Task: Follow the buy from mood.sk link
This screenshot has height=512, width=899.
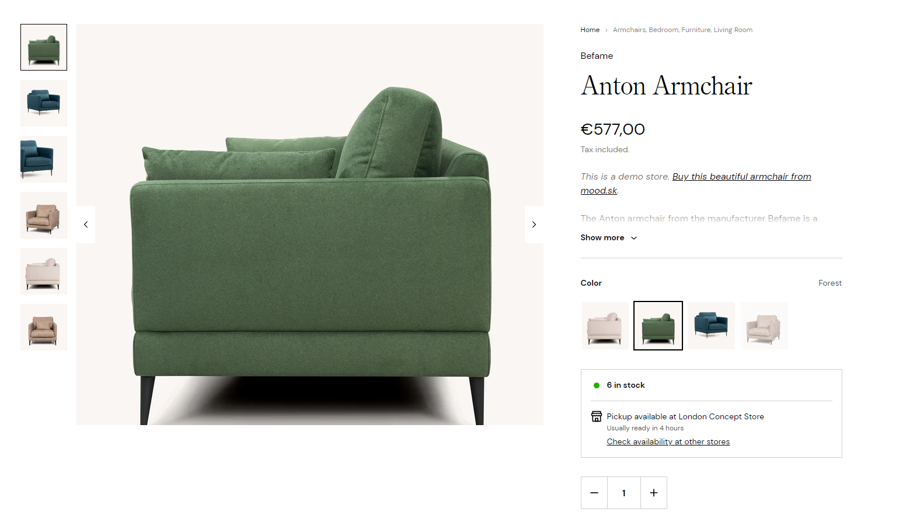Action: pyautogui.click(x=696, y=183)
